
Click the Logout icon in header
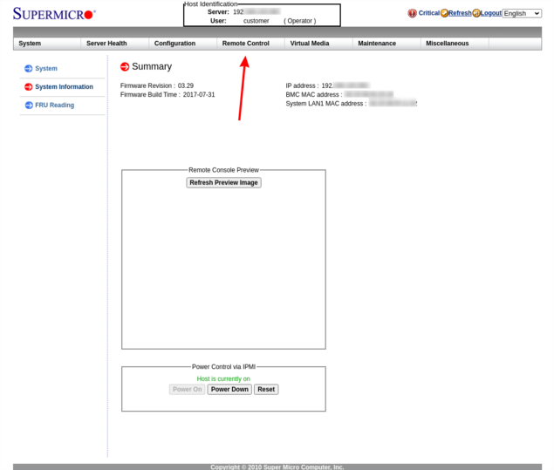pyautogui.click(x=476, y=13)
